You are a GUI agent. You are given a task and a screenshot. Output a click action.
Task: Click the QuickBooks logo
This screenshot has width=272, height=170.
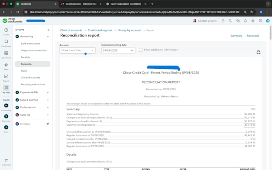(12, 20)
